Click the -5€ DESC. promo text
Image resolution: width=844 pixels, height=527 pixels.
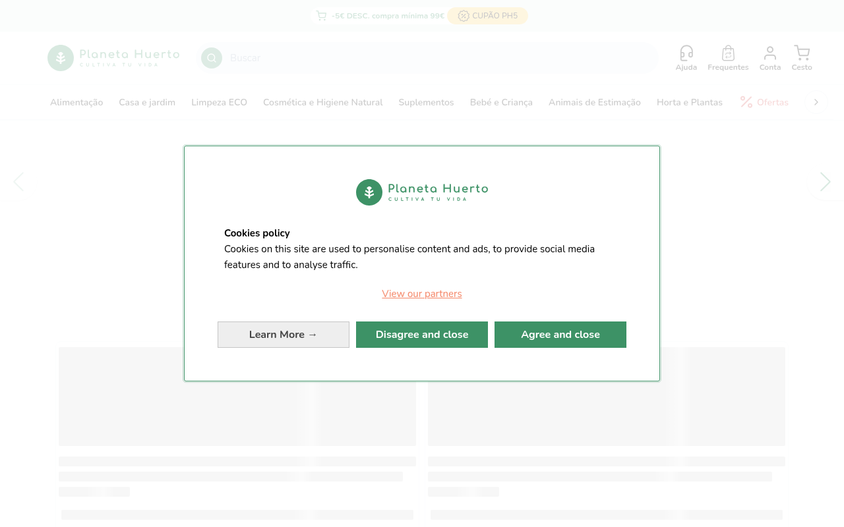tap(388, 16)
